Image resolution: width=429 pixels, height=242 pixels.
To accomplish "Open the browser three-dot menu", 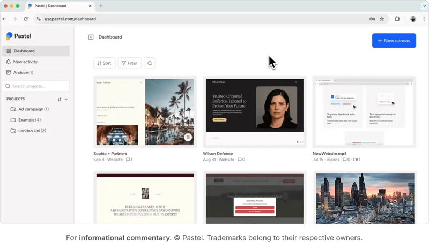I will pyautogui.click(x=424, y=19).
